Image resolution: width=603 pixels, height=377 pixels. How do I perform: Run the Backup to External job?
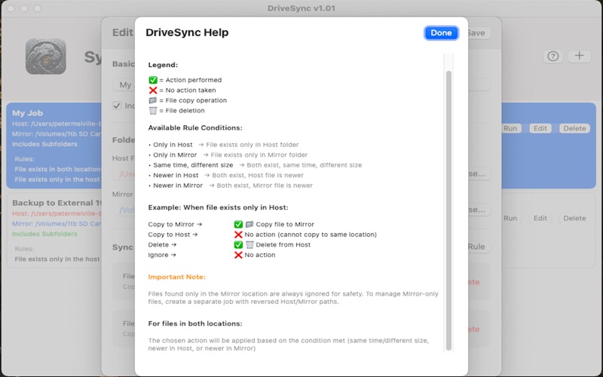pos(510,218)
